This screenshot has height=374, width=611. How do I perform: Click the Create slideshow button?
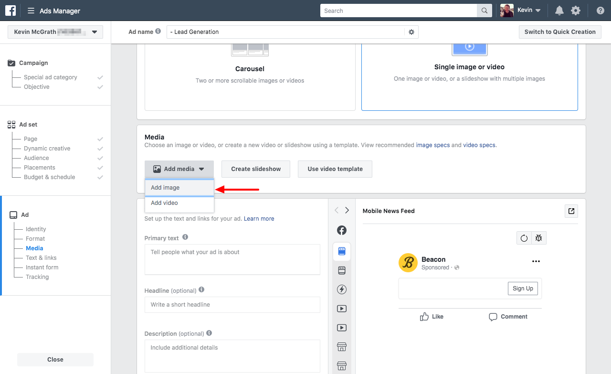[x=256, y=169]
